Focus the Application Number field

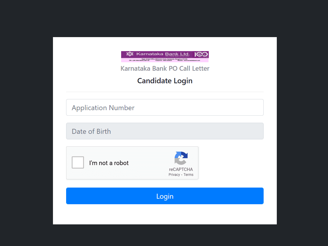pyautogui.click(x=165, y=108)
